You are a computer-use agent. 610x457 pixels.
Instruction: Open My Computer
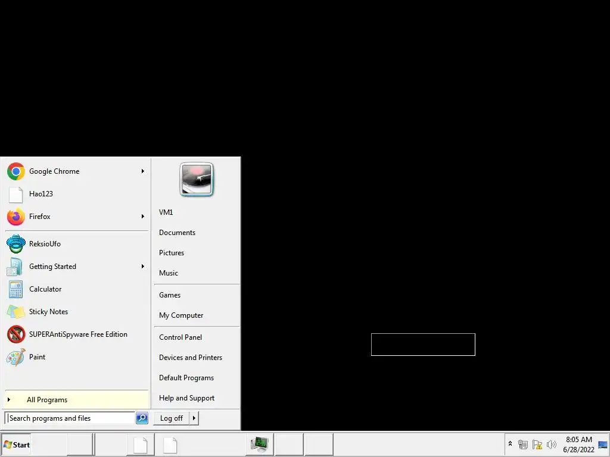click(x=181, y=315)
